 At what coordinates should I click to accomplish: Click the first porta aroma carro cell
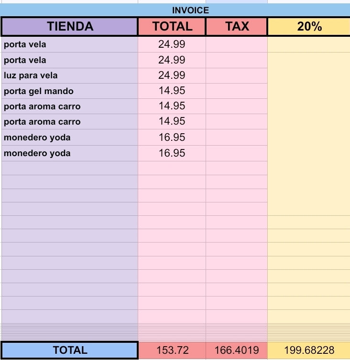[70, 106]
